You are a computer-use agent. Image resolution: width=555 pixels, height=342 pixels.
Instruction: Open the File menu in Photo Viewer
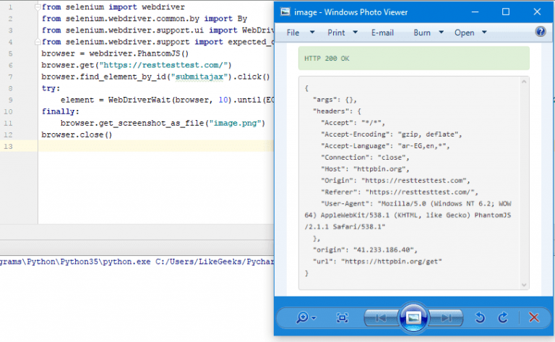(x=293, y=33)
